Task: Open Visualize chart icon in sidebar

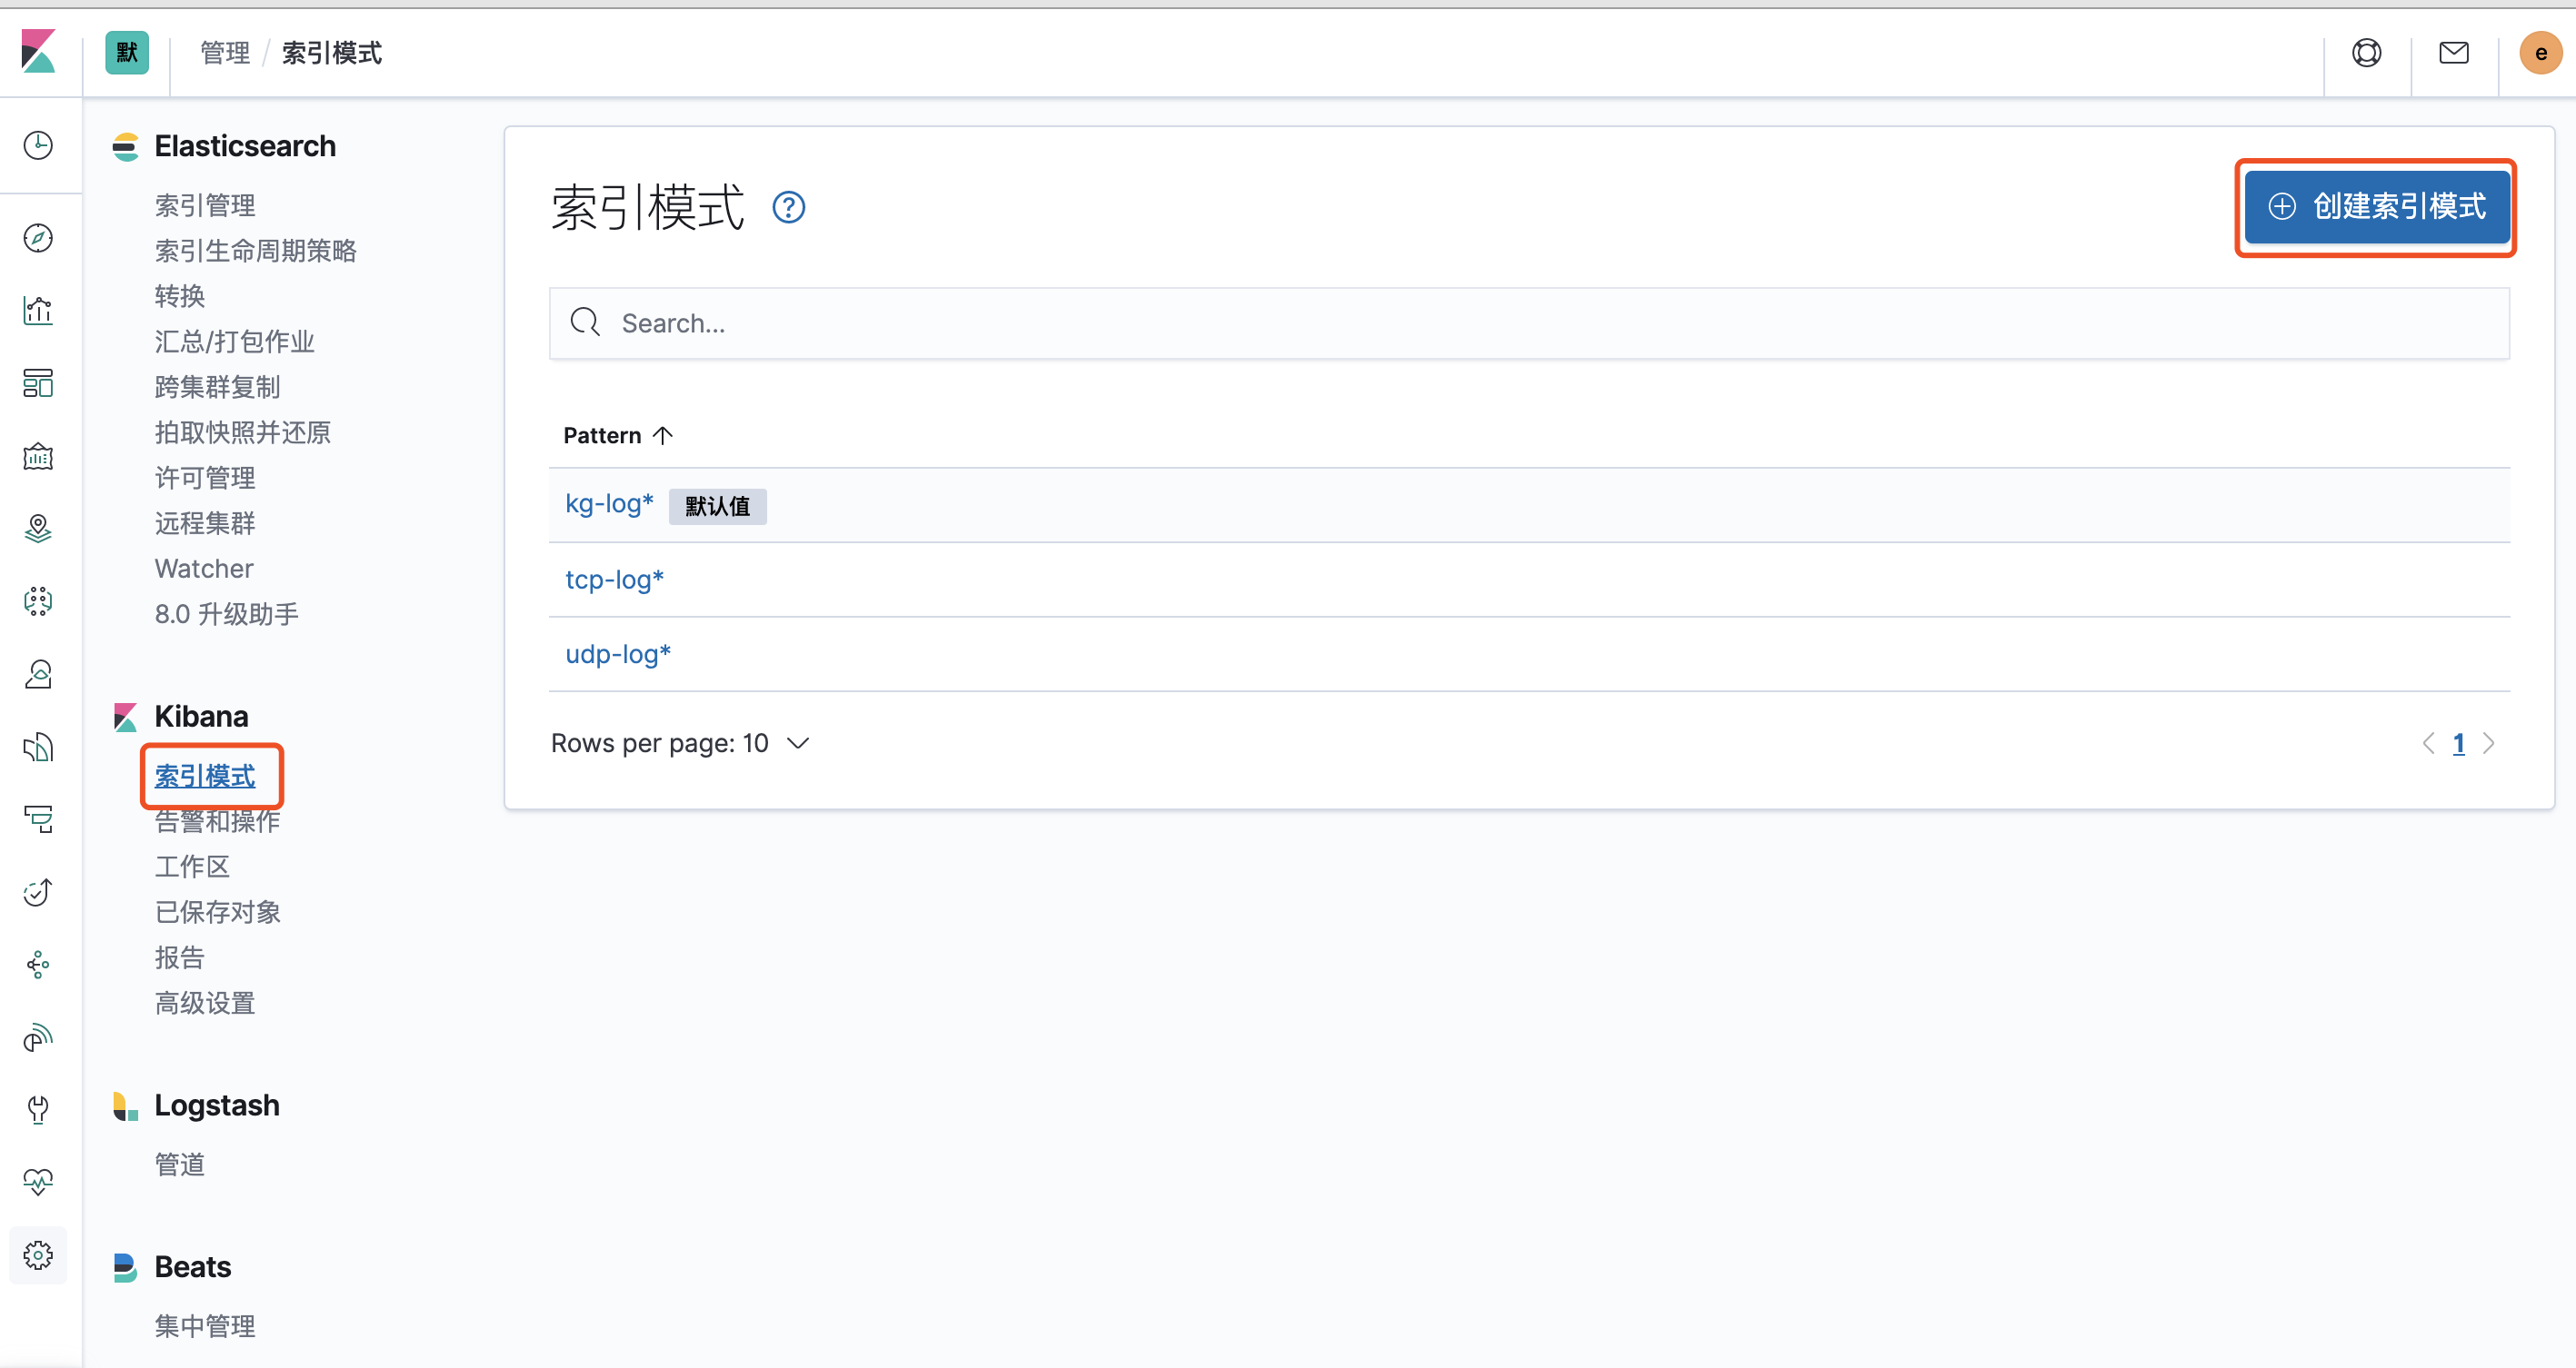Action: [x=38, y=311]
